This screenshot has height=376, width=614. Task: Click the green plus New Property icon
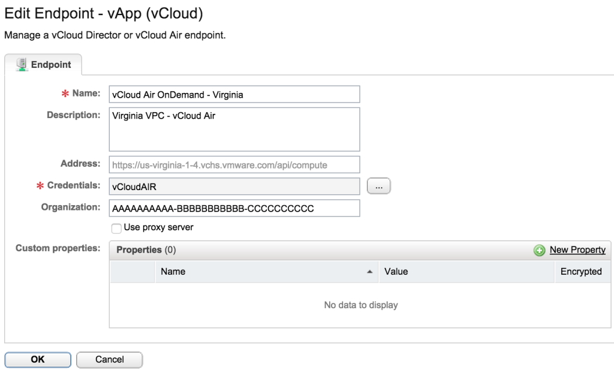(x=539, y=250)
